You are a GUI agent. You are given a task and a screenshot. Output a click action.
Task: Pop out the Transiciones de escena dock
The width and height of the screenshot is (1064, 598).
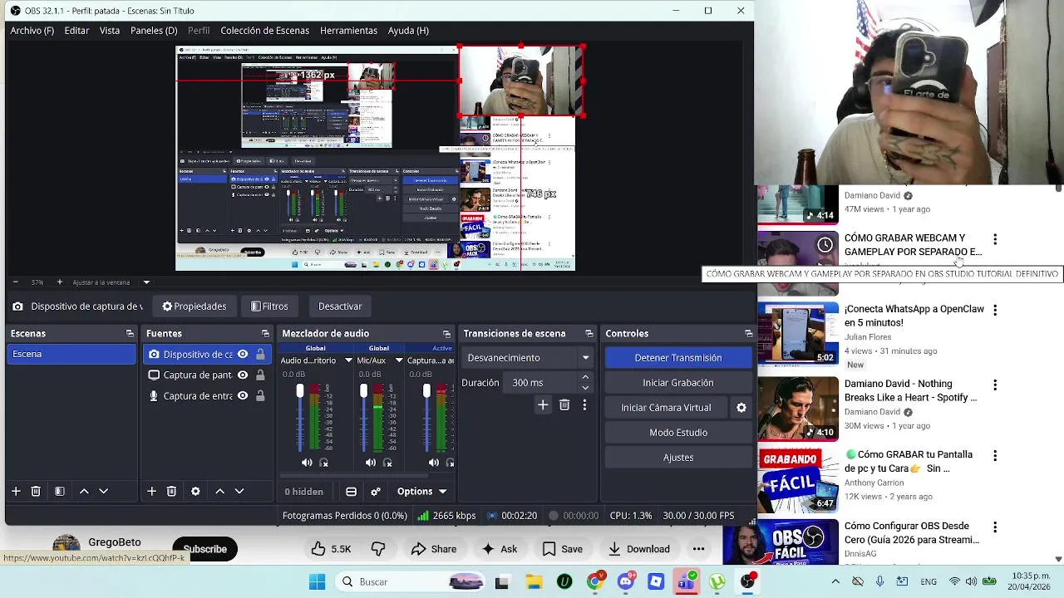(589, 333)
